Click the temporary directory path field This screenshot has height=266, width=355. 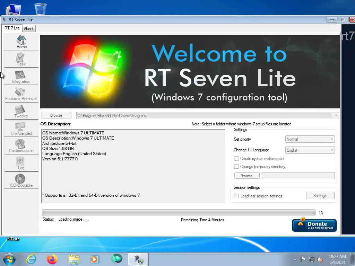coord(298,176)
